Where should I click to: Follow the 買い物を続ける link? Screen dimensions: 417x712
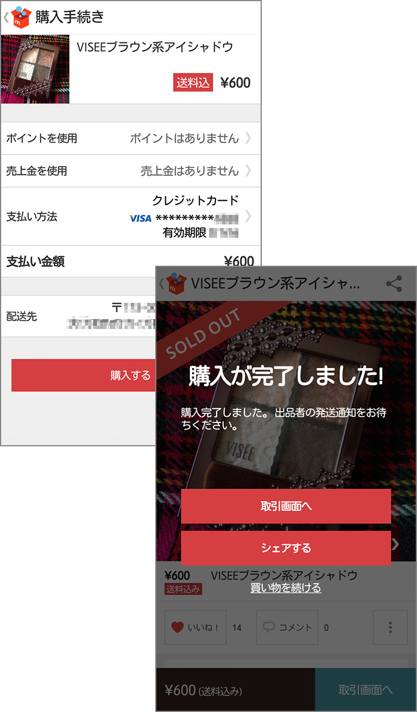pos(286,588)
